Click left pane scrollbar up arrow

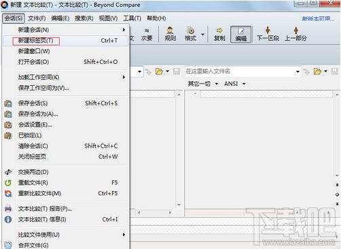[x=179, y=95]
